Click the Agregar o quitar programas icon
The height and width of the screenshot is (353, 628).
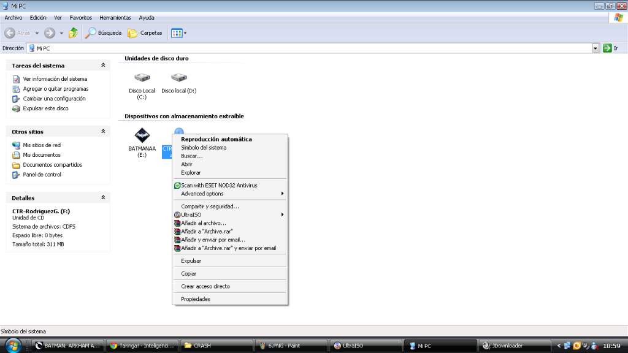tap(16, 89)
